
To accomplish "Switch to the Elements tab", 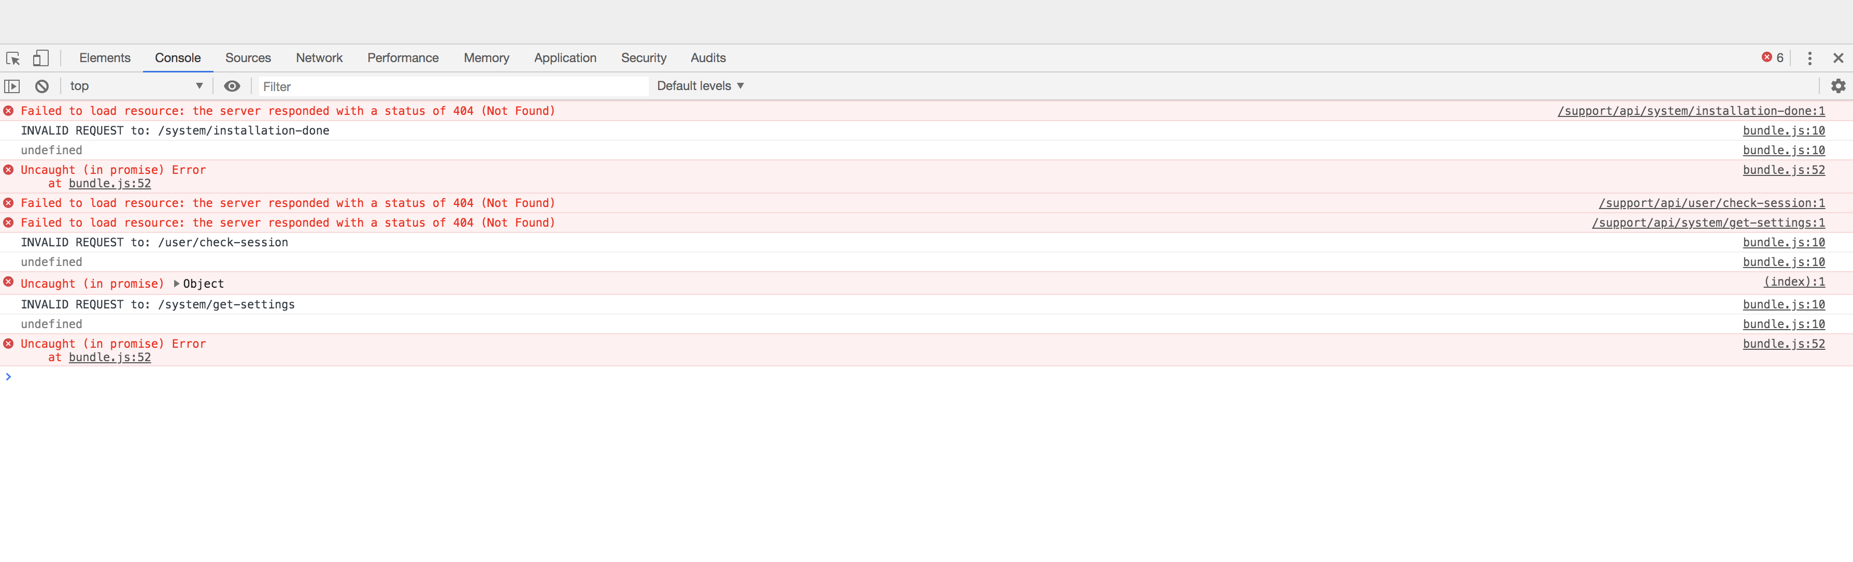I will [105, 57].
